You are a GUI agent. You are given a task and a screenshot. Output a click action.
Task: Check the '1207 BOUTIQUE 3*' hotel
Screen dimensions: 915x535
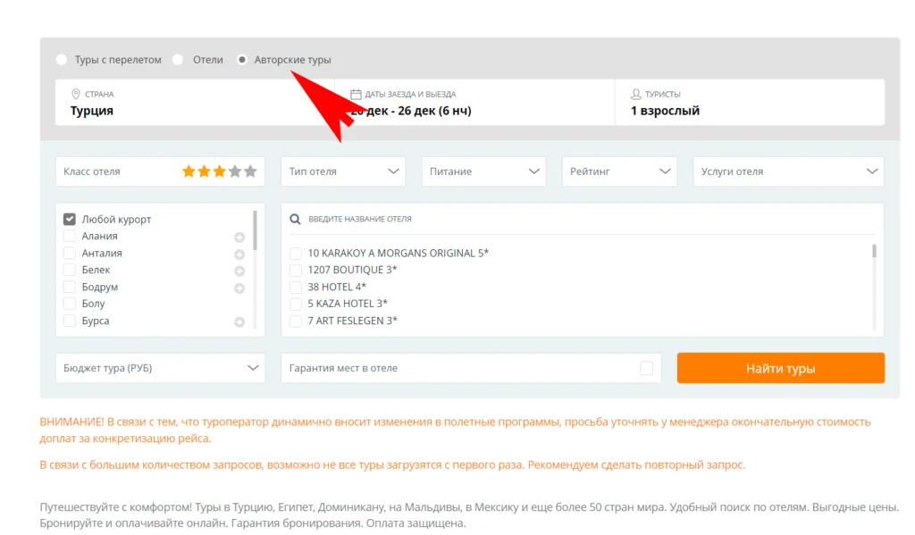tap(296, 270)
